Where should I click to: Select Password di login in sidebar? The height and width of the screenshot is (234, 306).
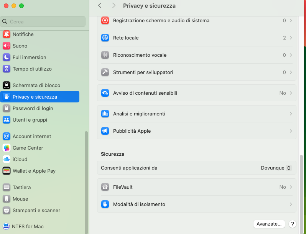coord(33,108)
